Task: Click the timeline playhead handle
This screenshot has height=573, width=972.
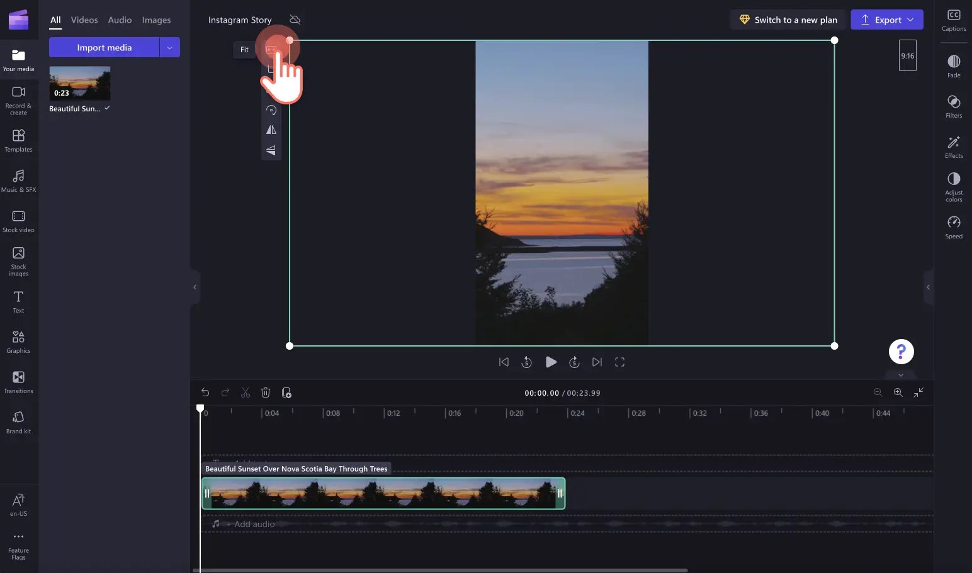Action: pos(200,409)
